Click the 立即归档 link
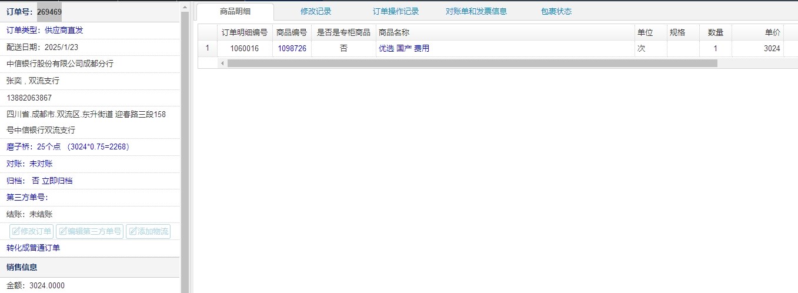This screenshot has height=293, width=798. click(x=57, y=181)
